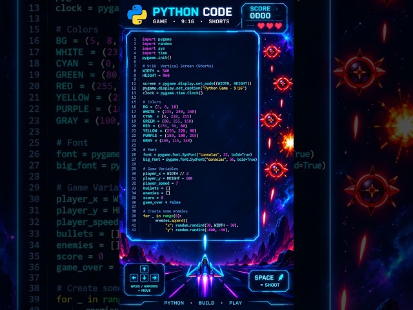The height and width of the screenshot is (310, 413).
Task: Click the rocket icon beside SPACE
Action: [x=281, y=277]
